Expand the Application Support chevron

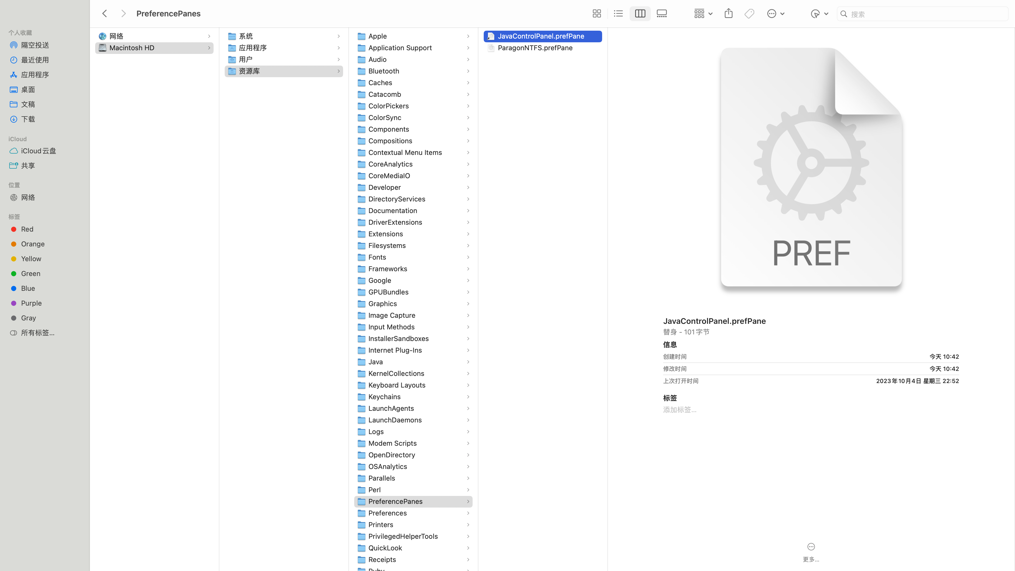(468, 48)
